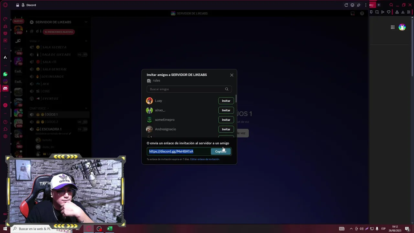Open the Discord panel three-dot menu
The width and height of the screenshot is (414, 233).
pos(366,5)
